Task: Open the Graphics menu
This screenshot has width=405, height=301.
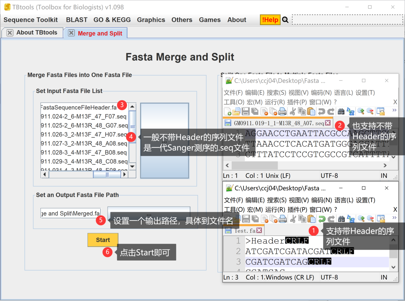Action: click(x=151, y=20)
